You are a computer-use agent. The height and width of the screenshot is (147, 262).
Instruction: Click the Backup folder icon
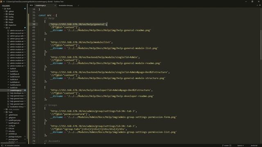point(7,14)
